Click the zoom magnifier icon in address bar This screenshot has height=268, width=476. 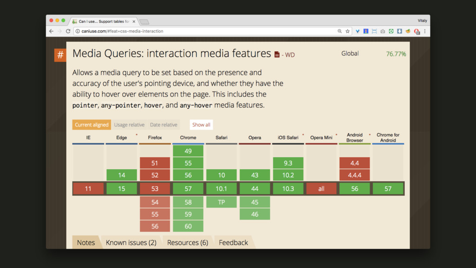coord(339,31)
